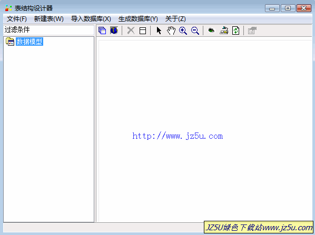This screenshot has width=315, height=235.
Task: Click the zoom out magnifier
Action: point(195,30)
